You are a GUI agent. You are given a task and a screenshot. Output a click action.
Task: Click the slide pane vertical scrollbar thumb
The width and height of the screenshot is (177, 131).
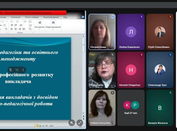click(x=84, y=45)
